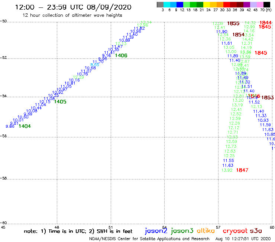Click the NOAA/NESDIS Center credit line

point(149,239)
